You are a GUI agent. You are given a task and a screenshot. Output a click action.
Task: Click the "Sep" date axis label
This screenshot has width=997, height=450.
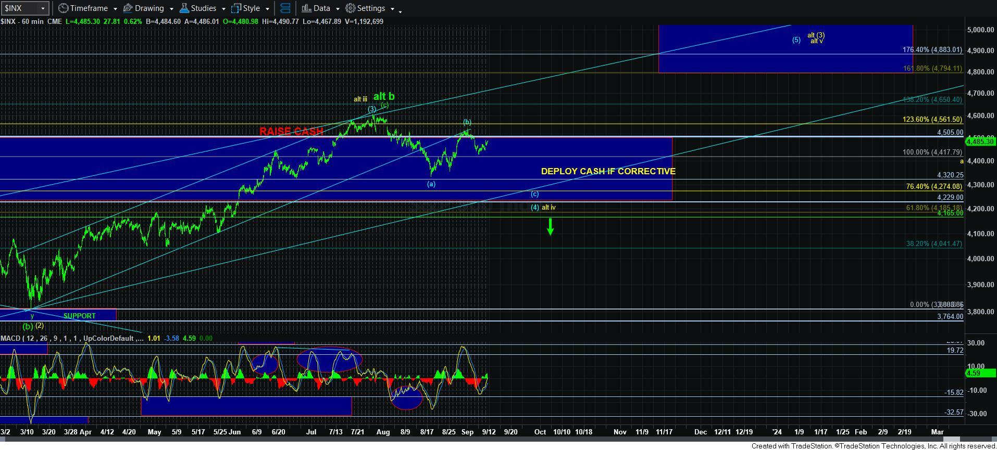(x=467, y=432)
